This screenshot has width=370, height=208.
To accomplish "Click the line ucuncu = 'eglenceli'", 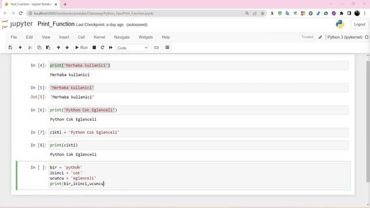I will (x=73, y=179).
